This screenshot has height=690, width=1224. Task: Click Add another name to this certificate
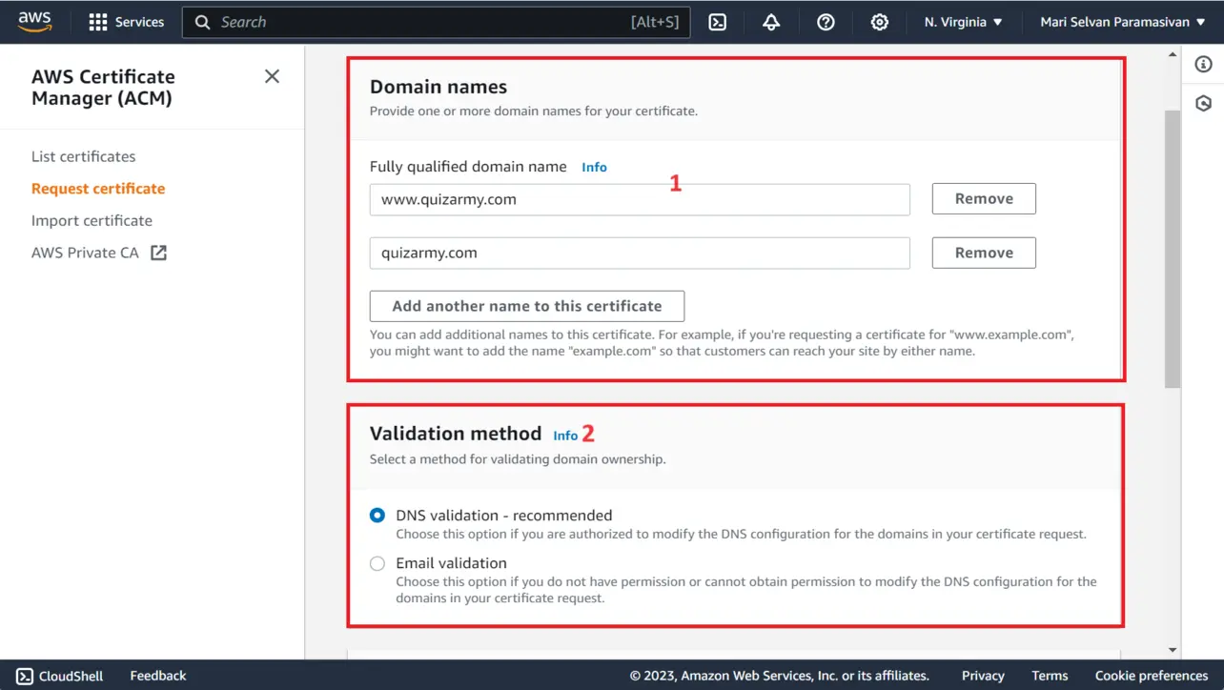(527, 306)
